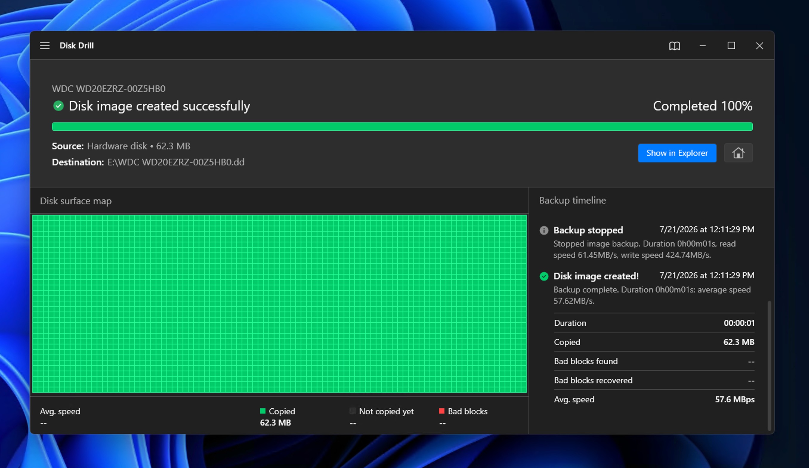This screenshot has height=468, width=809.
Task: Select the Backup stopped timeline entry title
Action: pos(588,230)
